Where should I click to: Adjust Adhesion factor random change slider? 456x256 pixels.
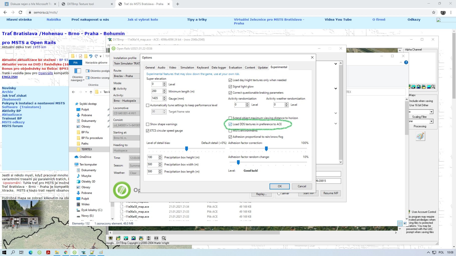(x=238, y=162)
